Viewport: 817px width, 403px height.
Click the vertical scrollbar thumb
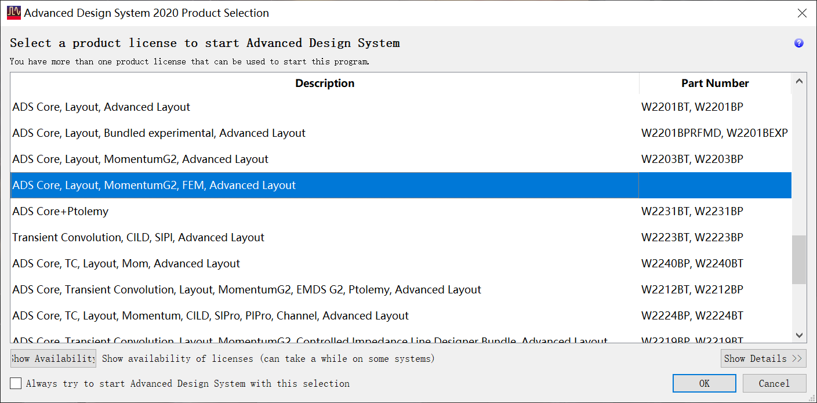click(x=799, y=259)
